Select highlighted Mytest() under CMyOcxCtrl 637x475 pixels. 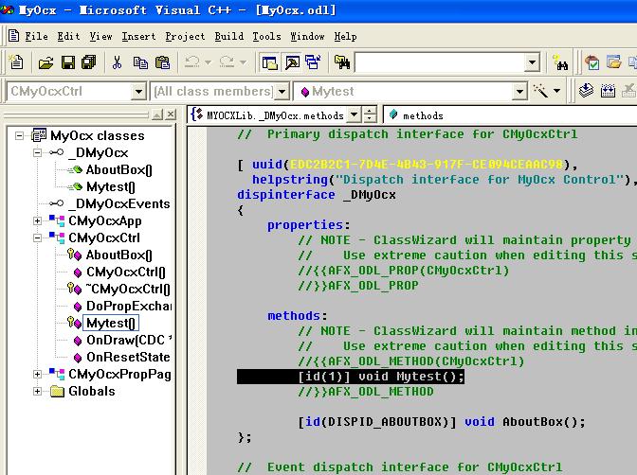(111, 323)
